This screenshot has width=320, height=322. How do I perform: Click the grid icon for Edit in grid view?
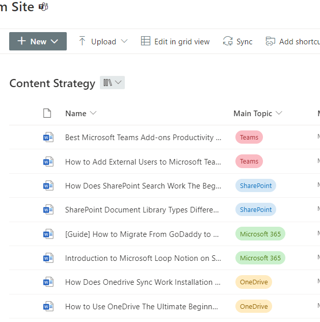tap(146, 41)
